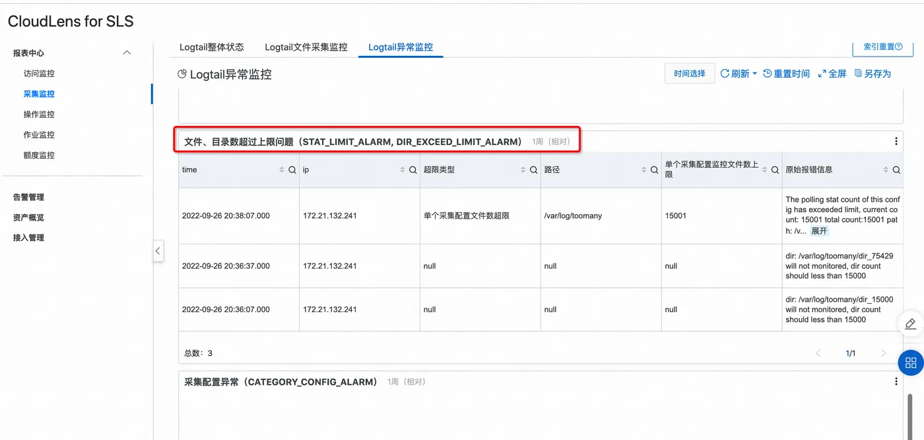
Task: Open the 时间选择 time picker
Action: point(690,74)
